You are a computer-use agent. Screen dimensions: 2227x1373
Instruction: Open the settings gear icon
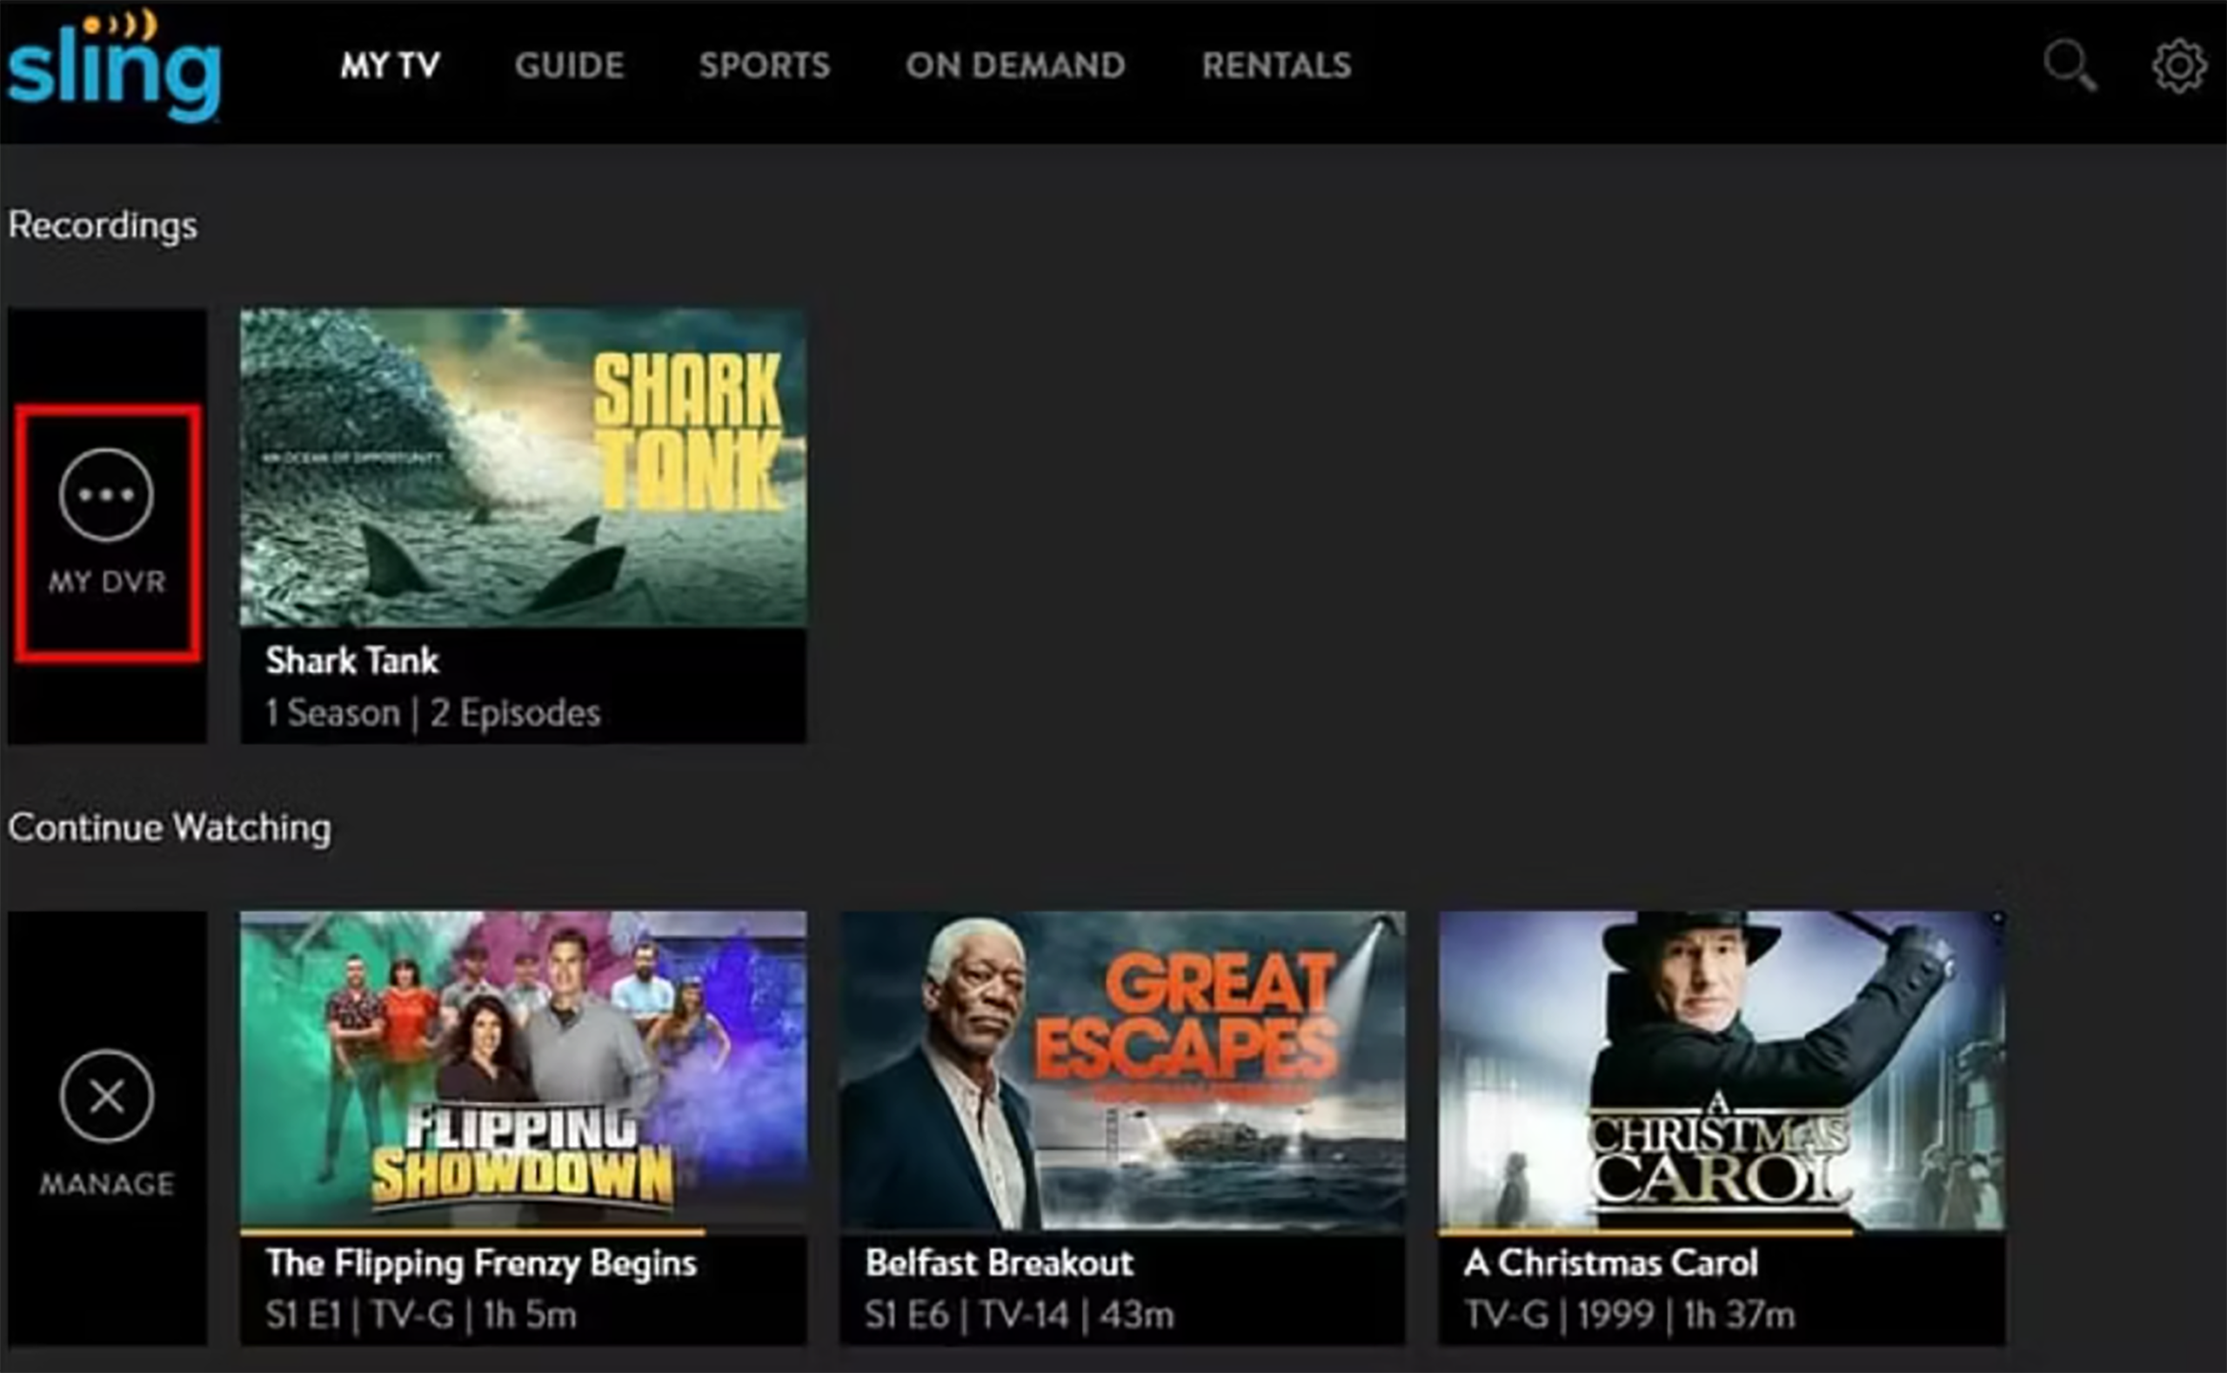coord(2178,65)
